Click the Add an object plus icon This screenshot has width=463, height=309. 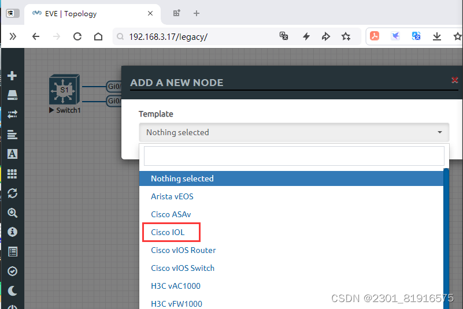pyautogui.click(x=12, y=76)
